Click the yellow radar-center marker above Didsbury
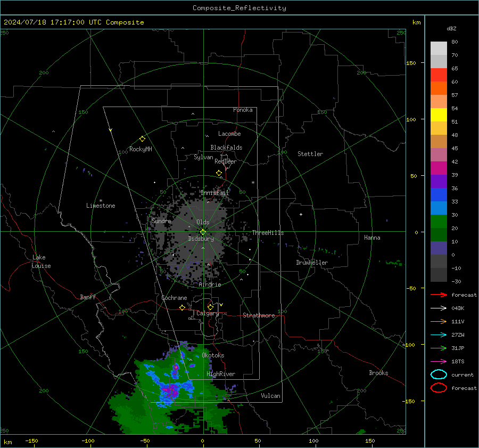 click(203, 232)
